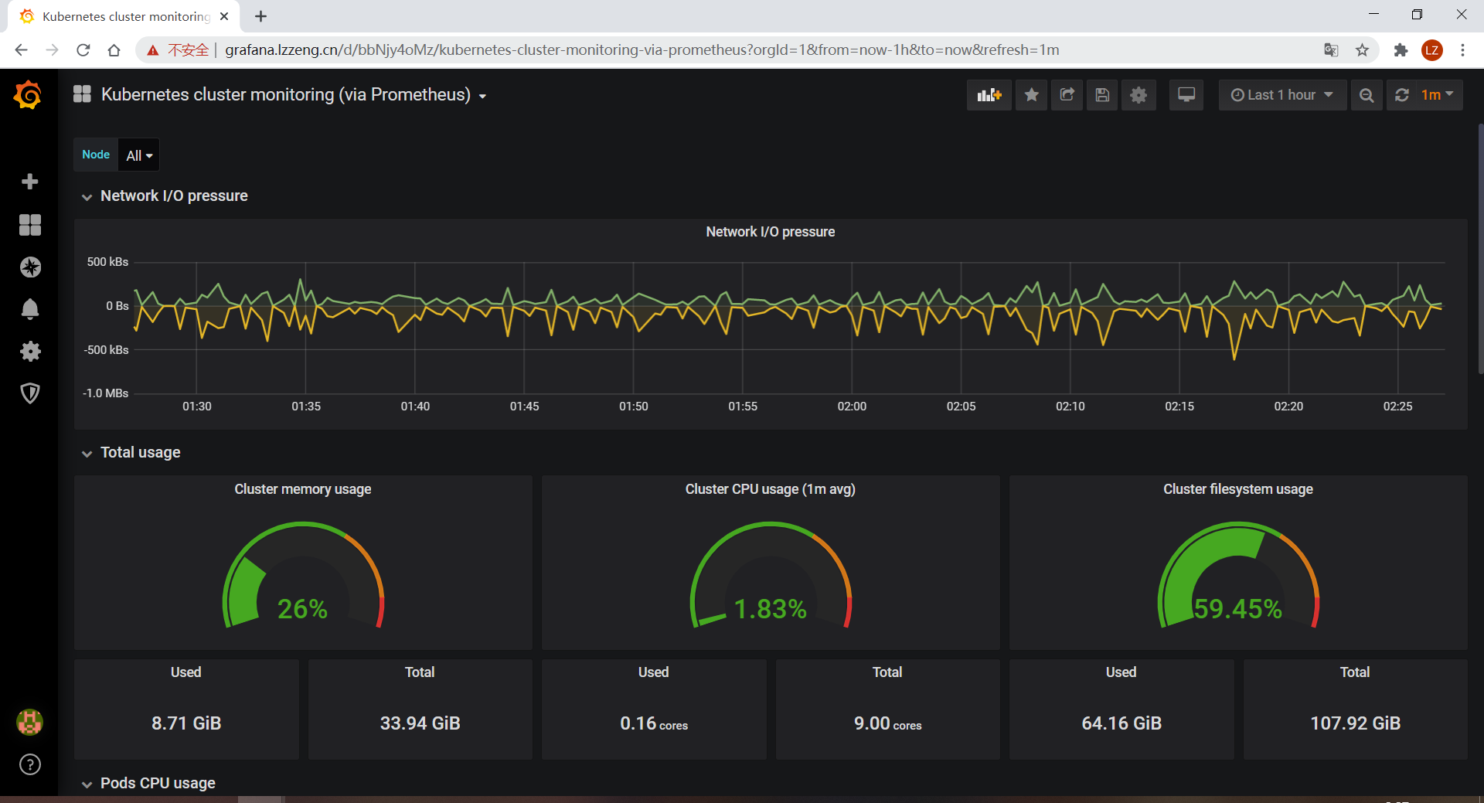The height and width of the screenshot is (803, 1484).
Task: Open the dashboard title search dropdown
Action: pos(294,95)
